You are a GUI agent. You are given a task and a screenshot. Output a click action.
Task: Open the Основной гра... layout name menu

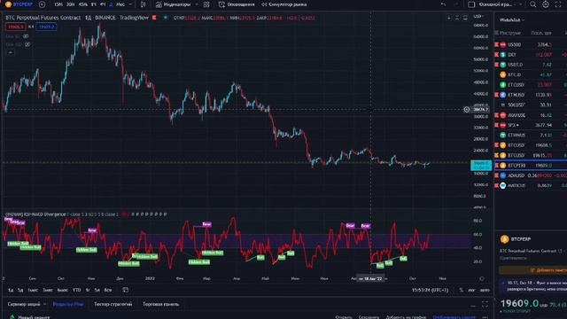pos(495,4)
